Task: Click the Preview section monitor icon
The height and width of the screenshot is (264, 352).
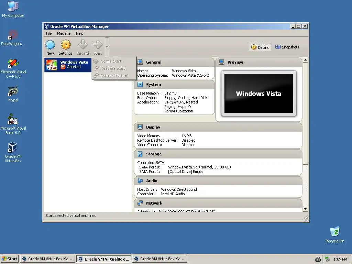Action: pos(222,62)
